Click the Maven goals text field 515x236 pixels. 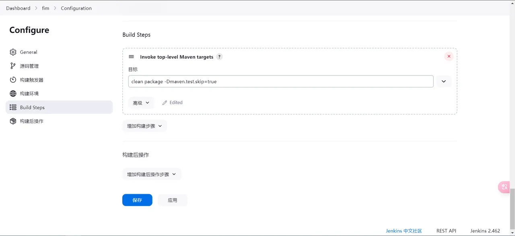click(280, 81)
